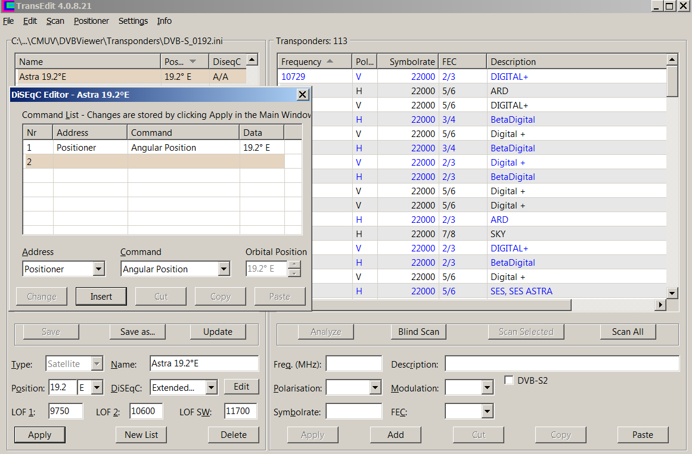
Task: Close the DiSEqC Editor dialog
Action: (x=303, y=95)
